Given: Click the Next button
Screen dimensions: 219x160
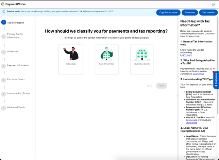Looking at the screenshot, I should tap(161, 86).
